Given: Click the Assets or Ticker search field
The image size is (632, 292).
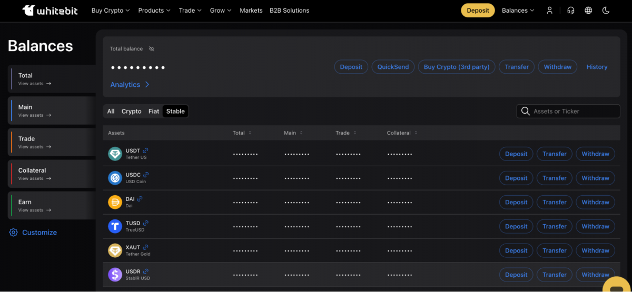Looking at the screenshot, I should pos(573,112).
